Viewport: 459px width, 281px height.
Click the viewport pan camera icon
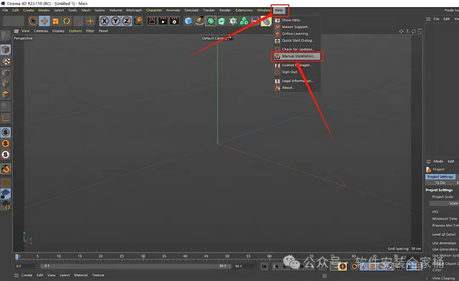pyautogui.click(x=401, y=31)
